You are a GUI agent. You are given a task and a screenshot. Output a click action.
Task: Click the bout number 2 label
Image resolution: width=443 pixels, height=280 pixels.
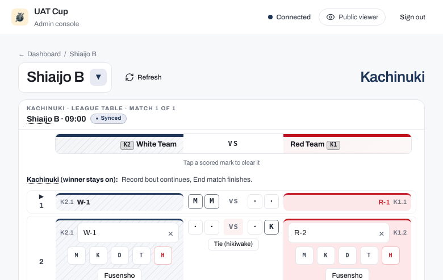pos(41,262)
